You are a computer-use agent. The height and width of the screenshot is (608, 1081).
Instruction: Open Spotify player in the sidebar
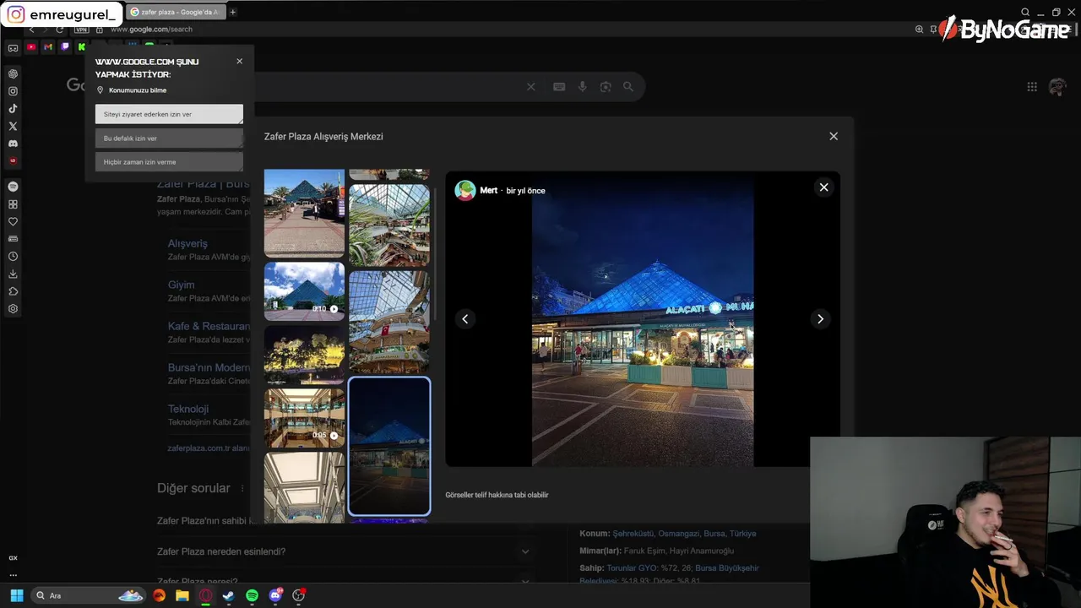click(x=13, y=187)
